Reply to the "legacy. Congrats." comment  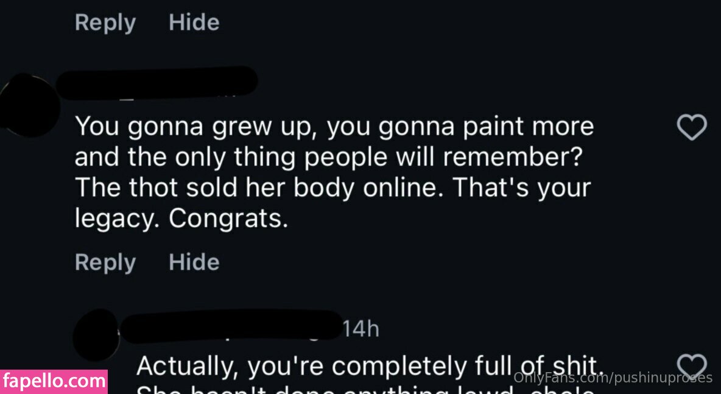(105, 262)
